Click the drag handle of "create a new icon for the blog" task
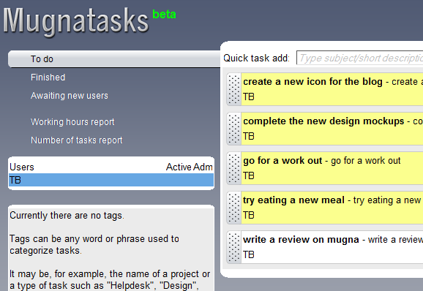 [x=233, y=89]
